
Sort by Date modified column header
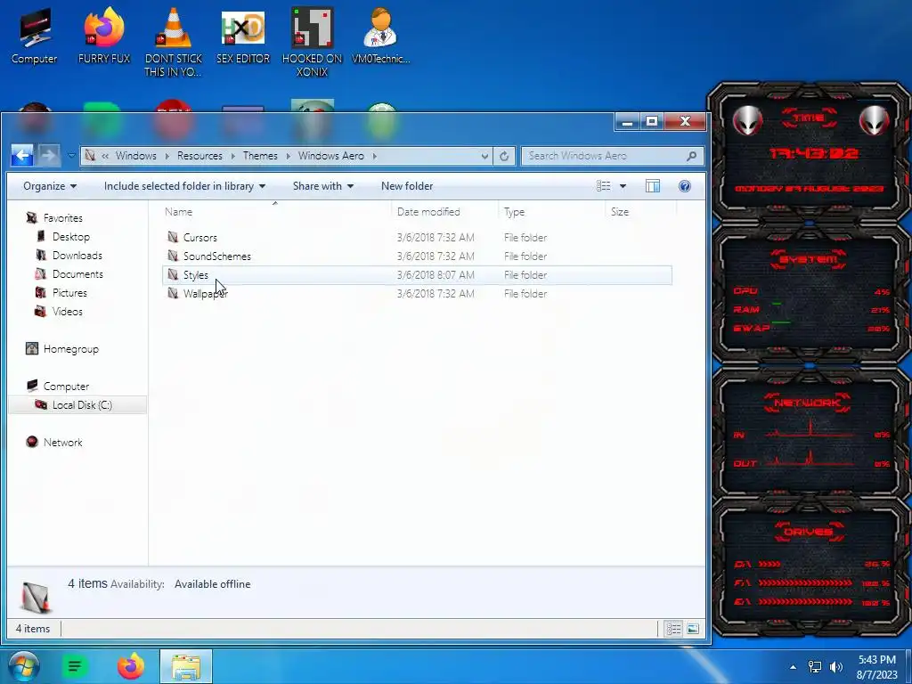(445, 212)
